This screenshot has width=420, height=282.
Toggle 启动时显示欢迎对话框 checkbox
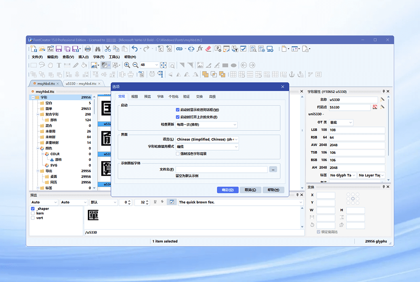pyautogui.click(x=178, y=110)
